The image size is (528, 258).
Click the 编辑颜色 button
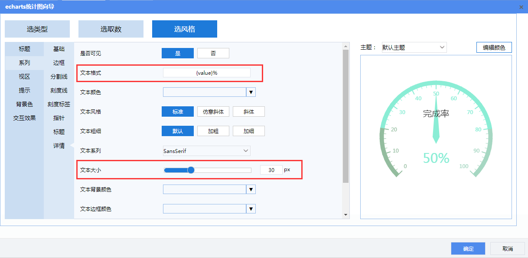pyautogui.click(x=494, y=48)
